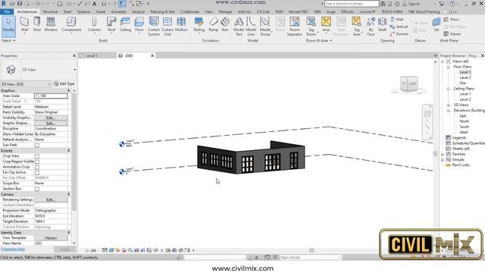Activate the Area tool
Image resolution: width=485 pixels, height=273 pixels.
click(326, 25)
